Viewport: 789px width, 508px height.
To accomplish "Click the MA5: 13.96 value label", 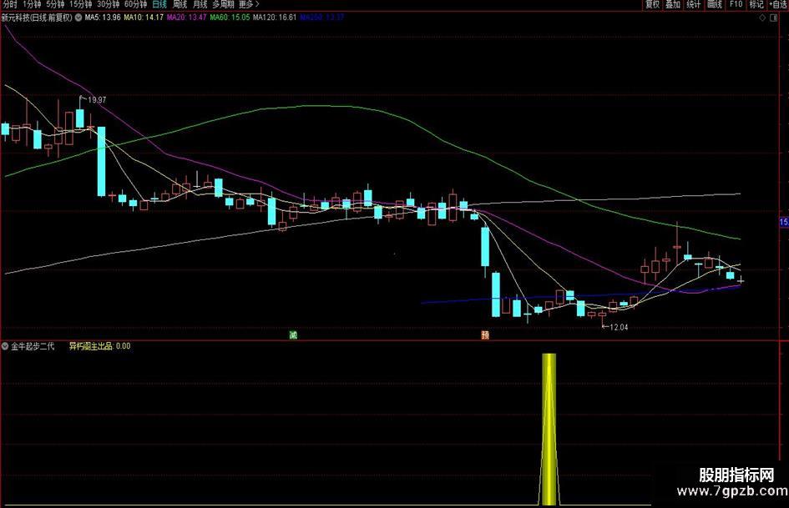I will 103,18.
